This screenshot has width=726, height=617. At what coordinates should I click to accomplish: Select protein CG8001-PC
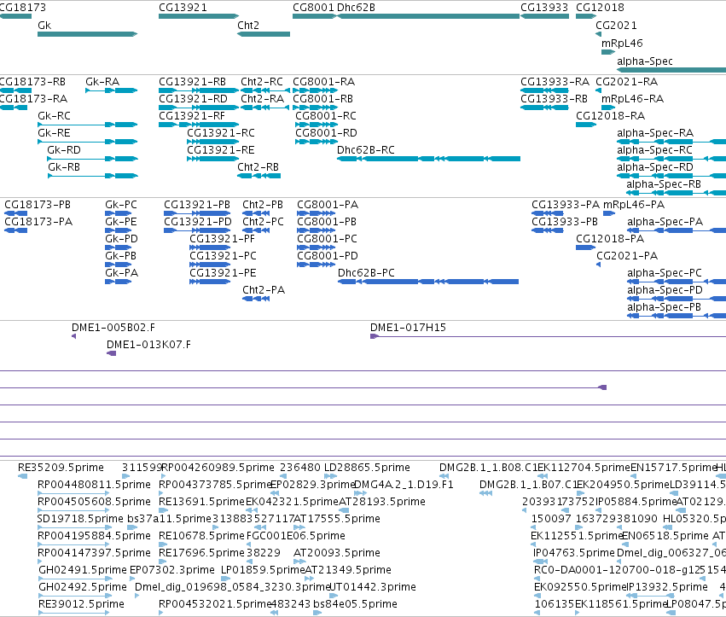coord(327,239)
